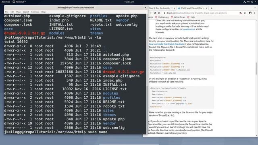Image resolution: width=258 pixels, height=145 pixels.
Task: Switch to 'Fix Drupal Clean URLs' tab
Action: click(193, 8)
